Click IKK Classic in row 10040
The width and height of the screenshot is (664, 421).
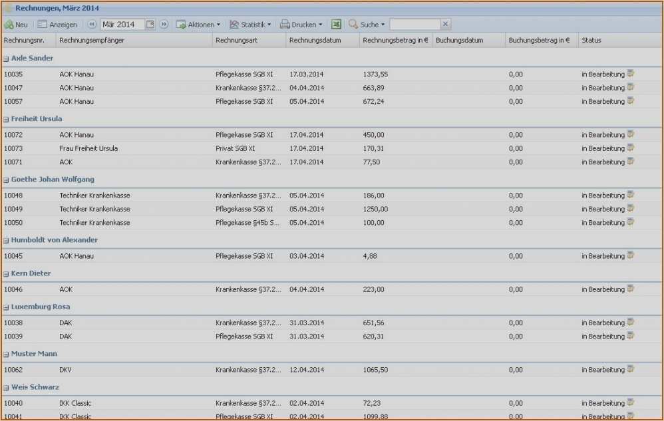pyautogui.click(x=75, y=403)
